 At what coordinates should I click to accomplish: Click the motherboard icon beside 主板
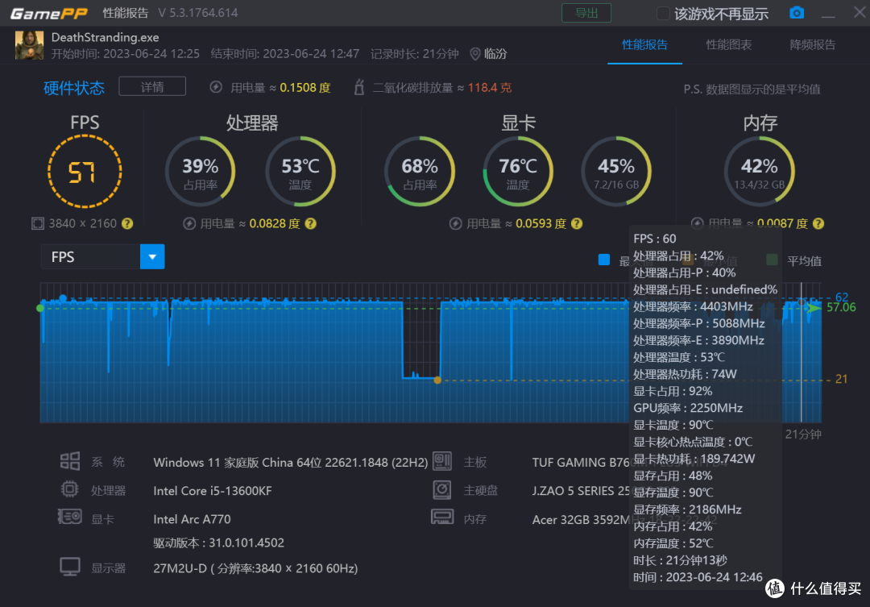pos(442,461)
